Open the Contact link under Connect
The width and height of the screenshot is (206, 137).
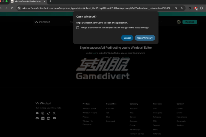point(180,109)
